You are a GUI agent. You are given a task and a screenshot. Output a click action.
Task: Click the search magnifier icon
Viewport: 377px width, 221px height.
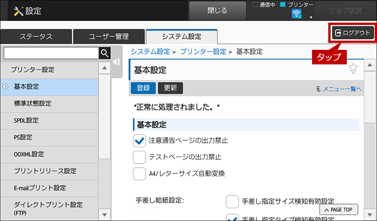pyautogui.click(x=104, y=53)
